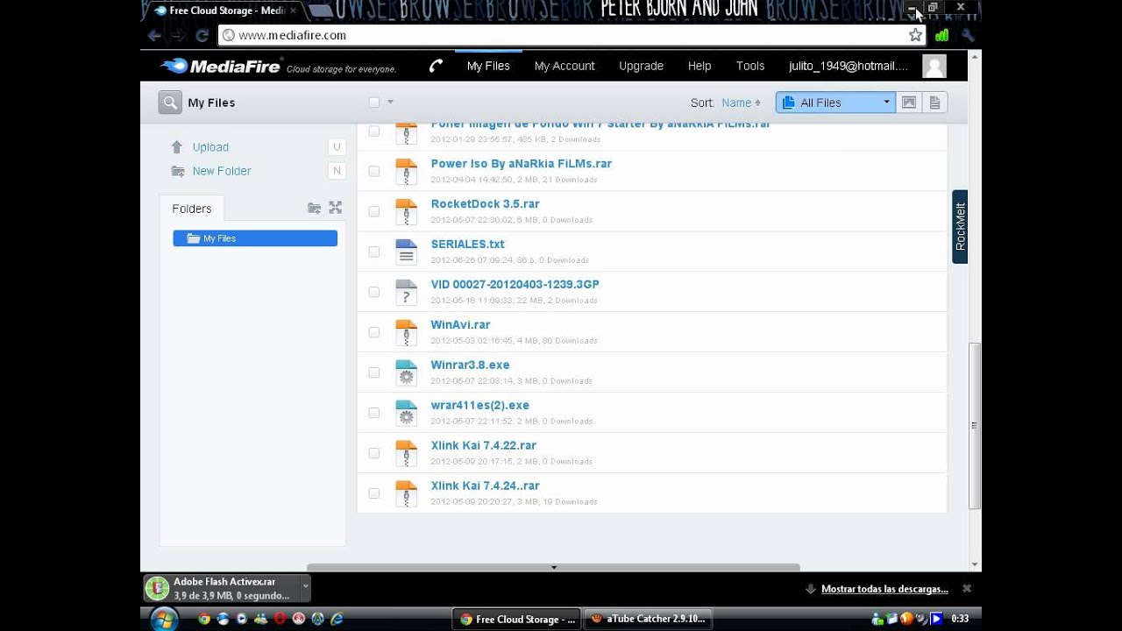Check the select-all checkbox in toolbar
Screen dimensions: 1122x631
pyautogui.click(x=374, y=103)
